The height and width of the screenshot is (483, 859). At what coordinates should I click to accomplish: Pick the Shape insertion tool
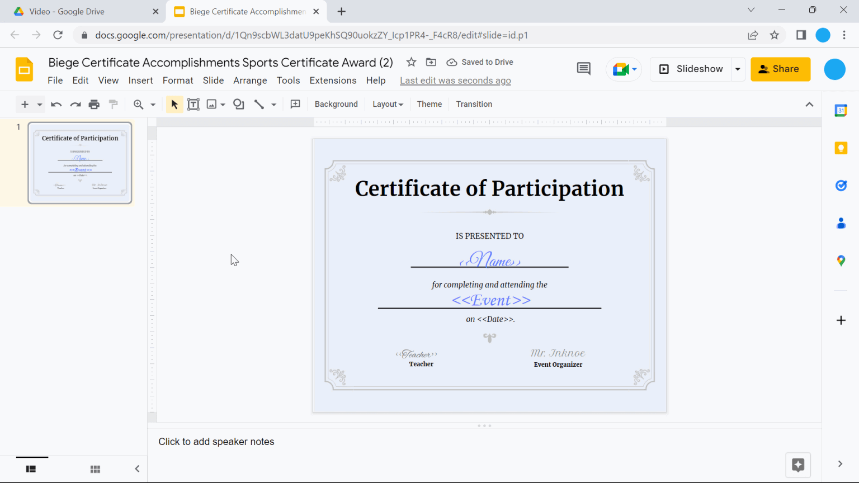pyautogui.click(x=238, y=104)
